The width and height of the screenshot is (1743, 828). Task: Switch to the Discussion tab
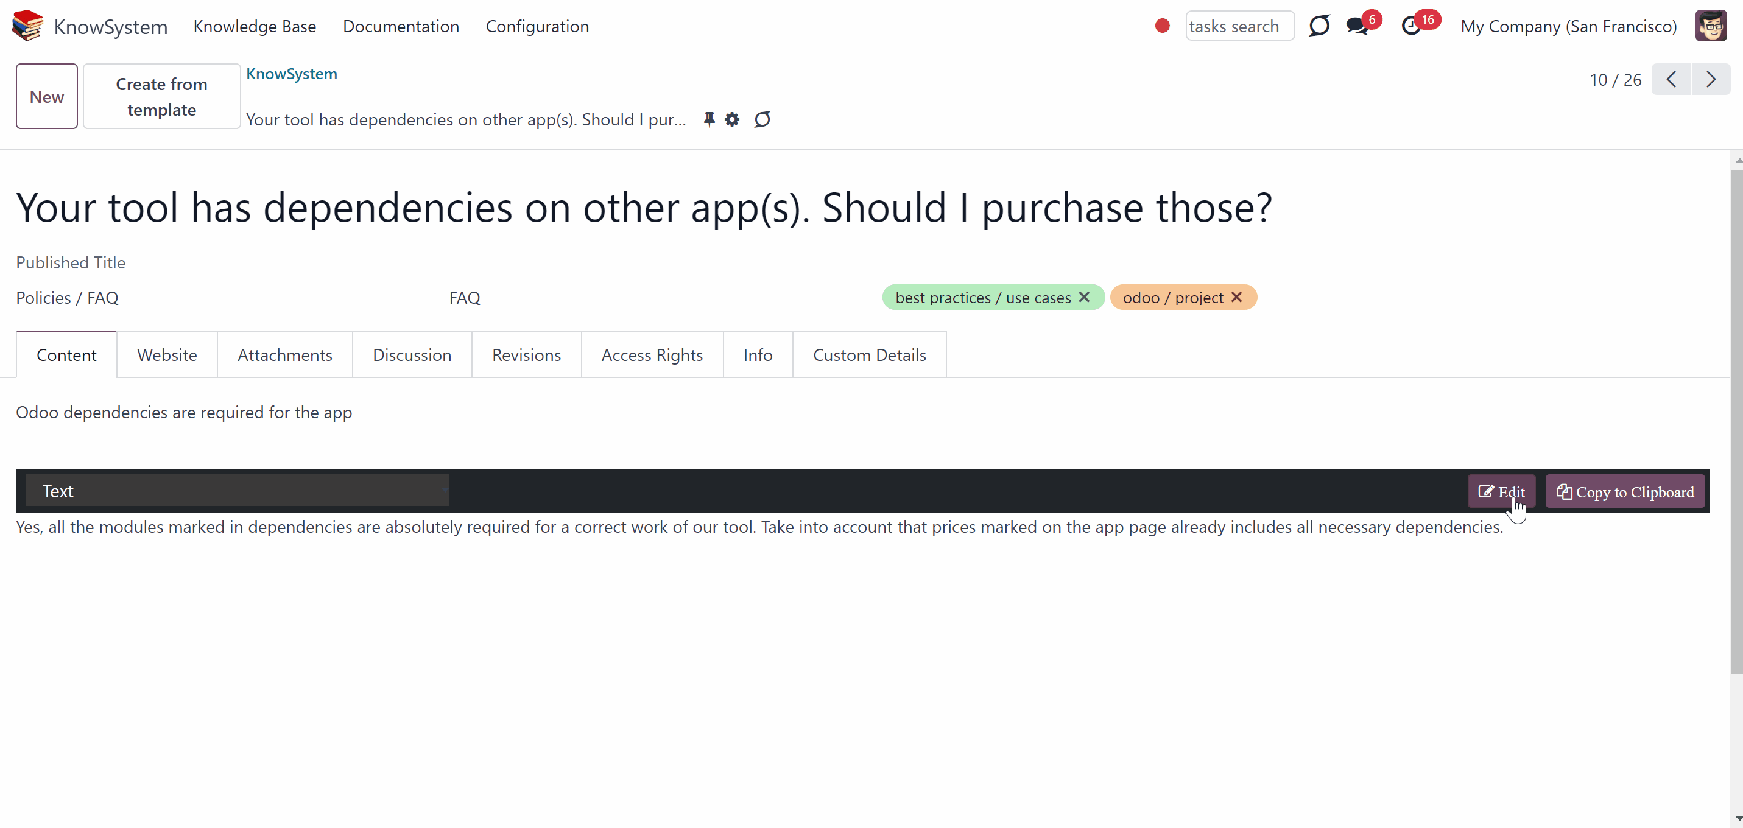click(x=412, y=354)
